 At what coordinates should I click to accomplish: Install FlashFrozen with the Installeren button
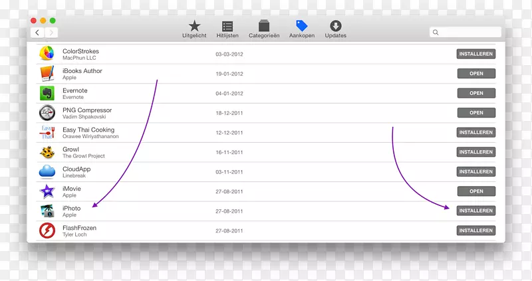(x=476, y=231)
